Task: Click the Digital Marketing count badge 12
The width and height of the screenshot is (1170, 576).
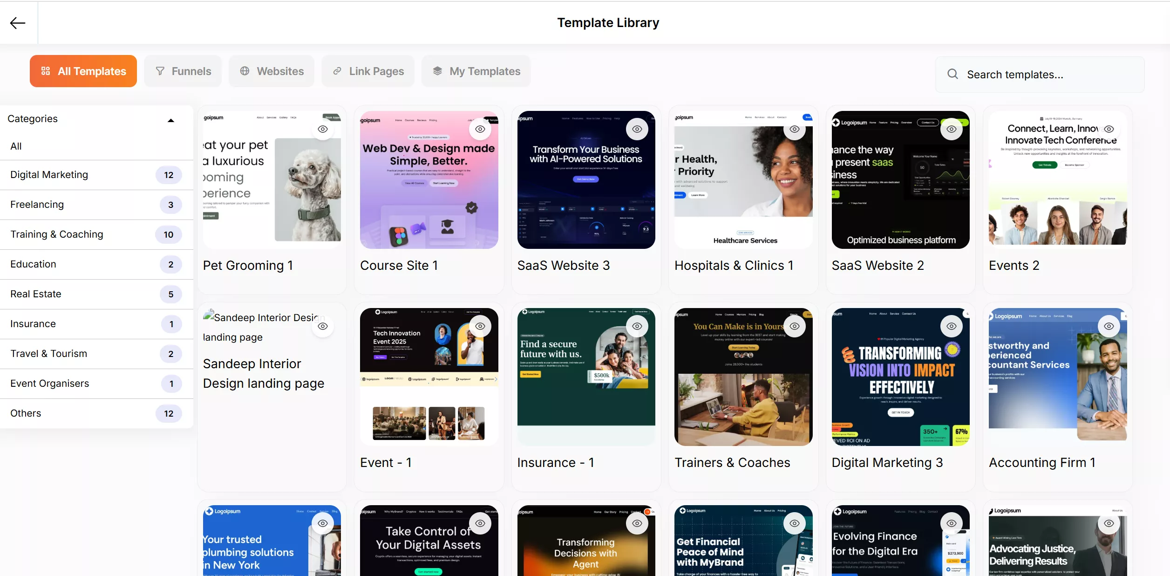Action: 169,175
